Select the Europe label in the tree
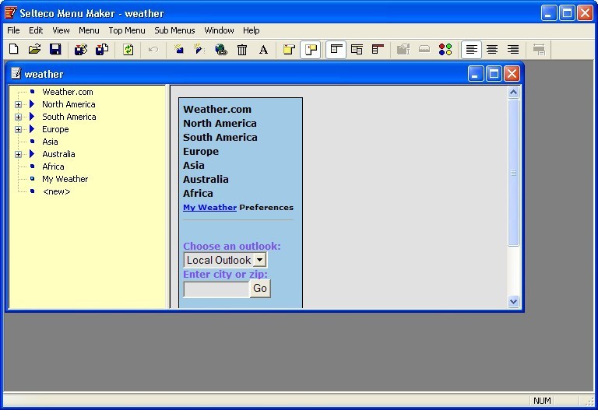Image resolution: width=598 pixels, height=410 pixels. pos(55,129)
